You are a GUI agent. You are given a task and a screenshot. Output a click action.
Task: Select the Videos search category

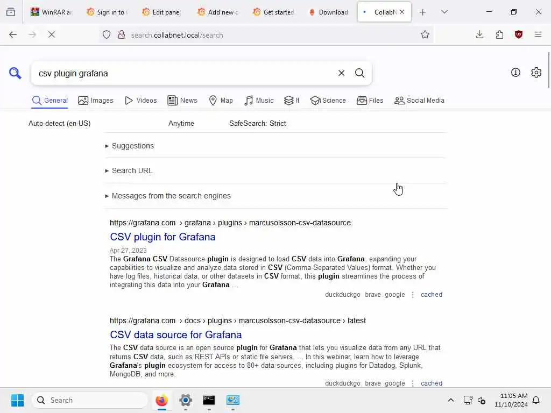coord(140,101)
